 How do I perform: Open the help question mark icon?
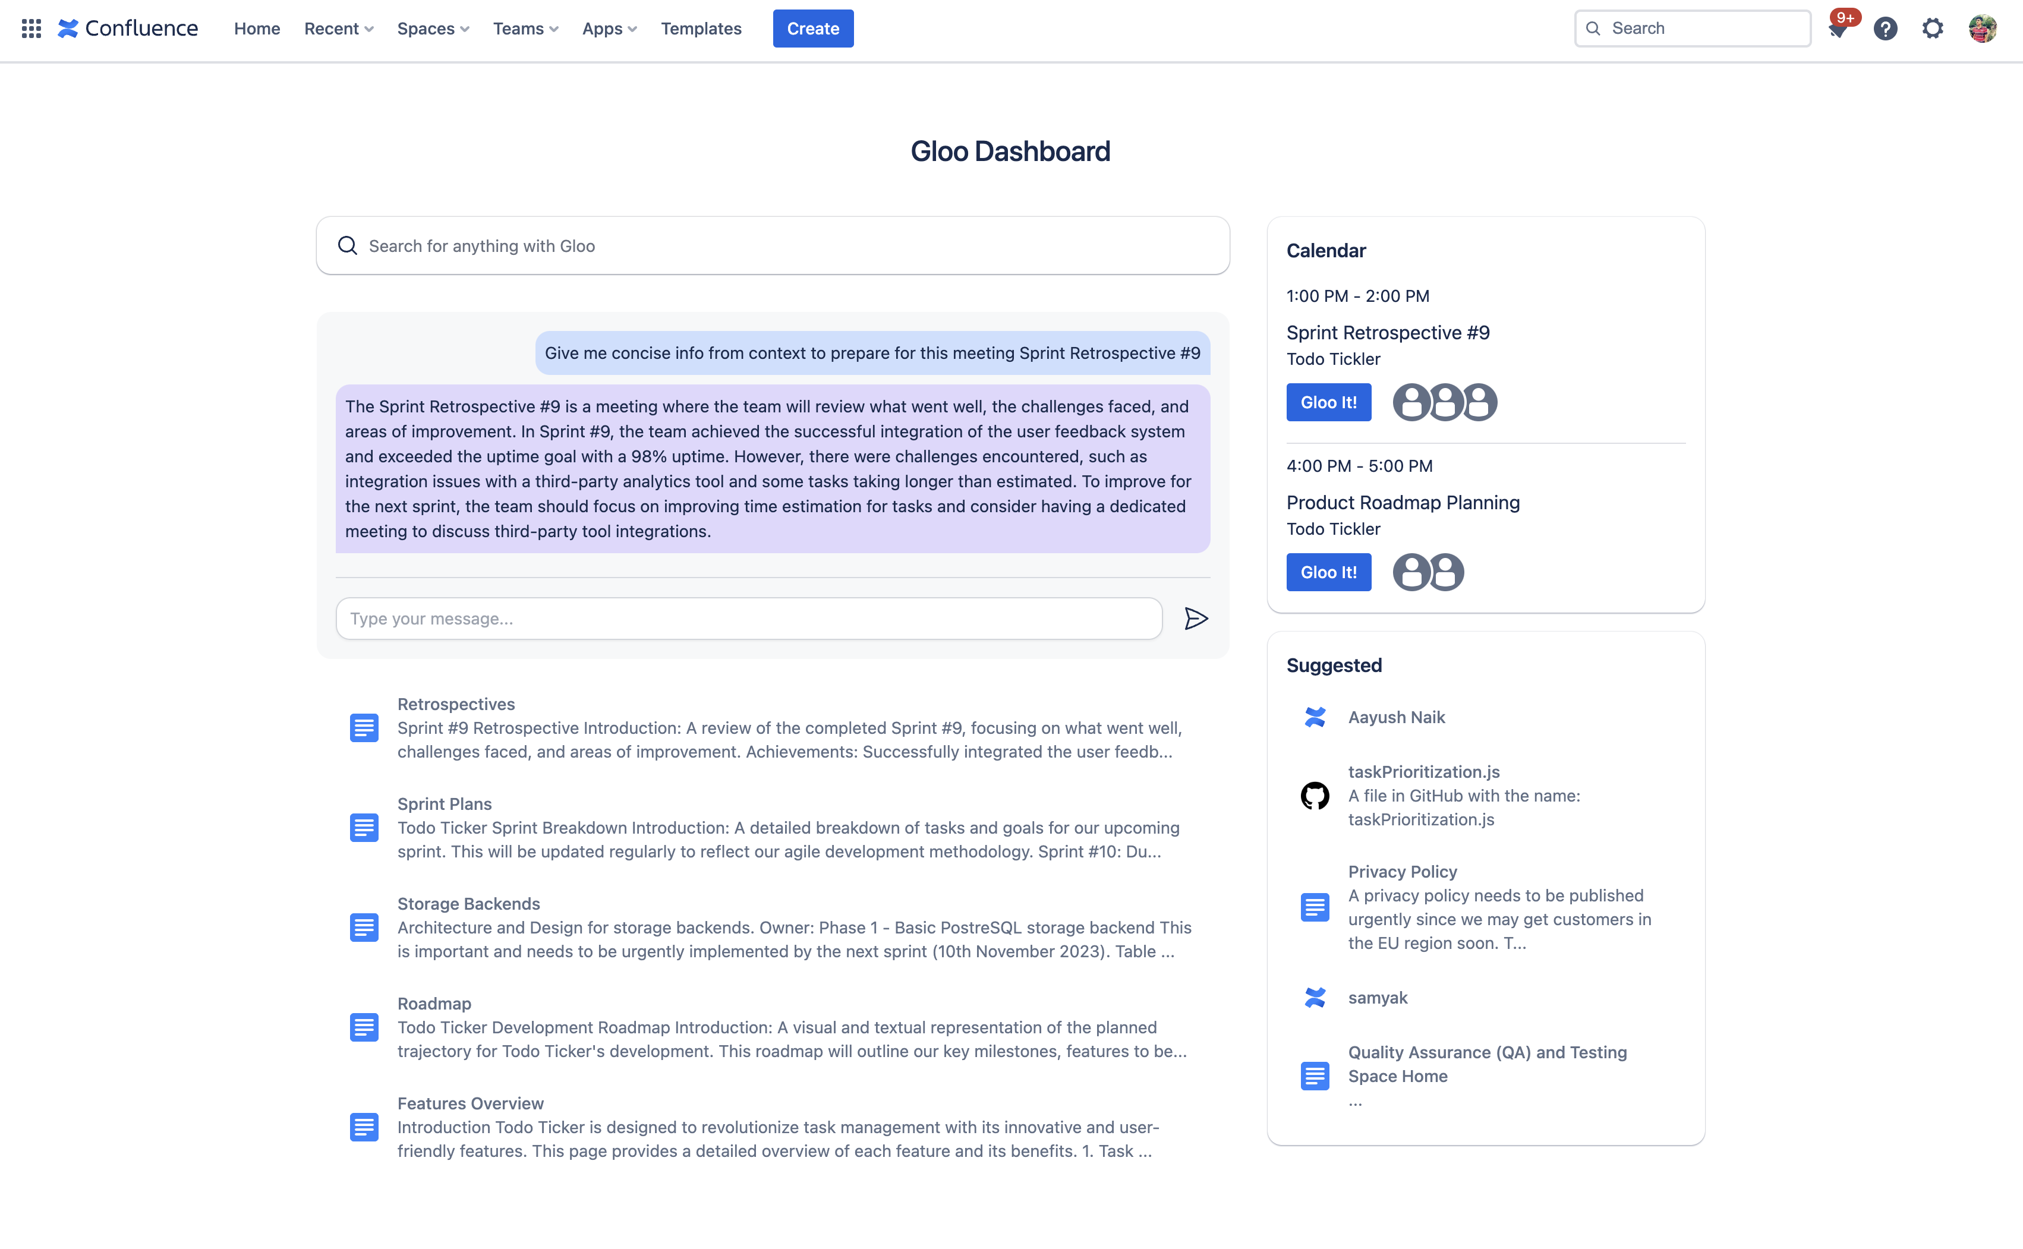point(1885,29)
